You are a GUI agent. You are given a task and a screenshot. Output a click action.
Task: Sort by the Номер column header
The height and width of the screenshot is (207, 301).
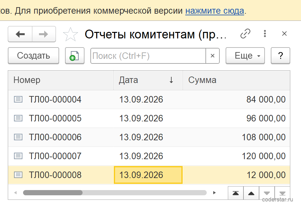(x=61, y=80)
